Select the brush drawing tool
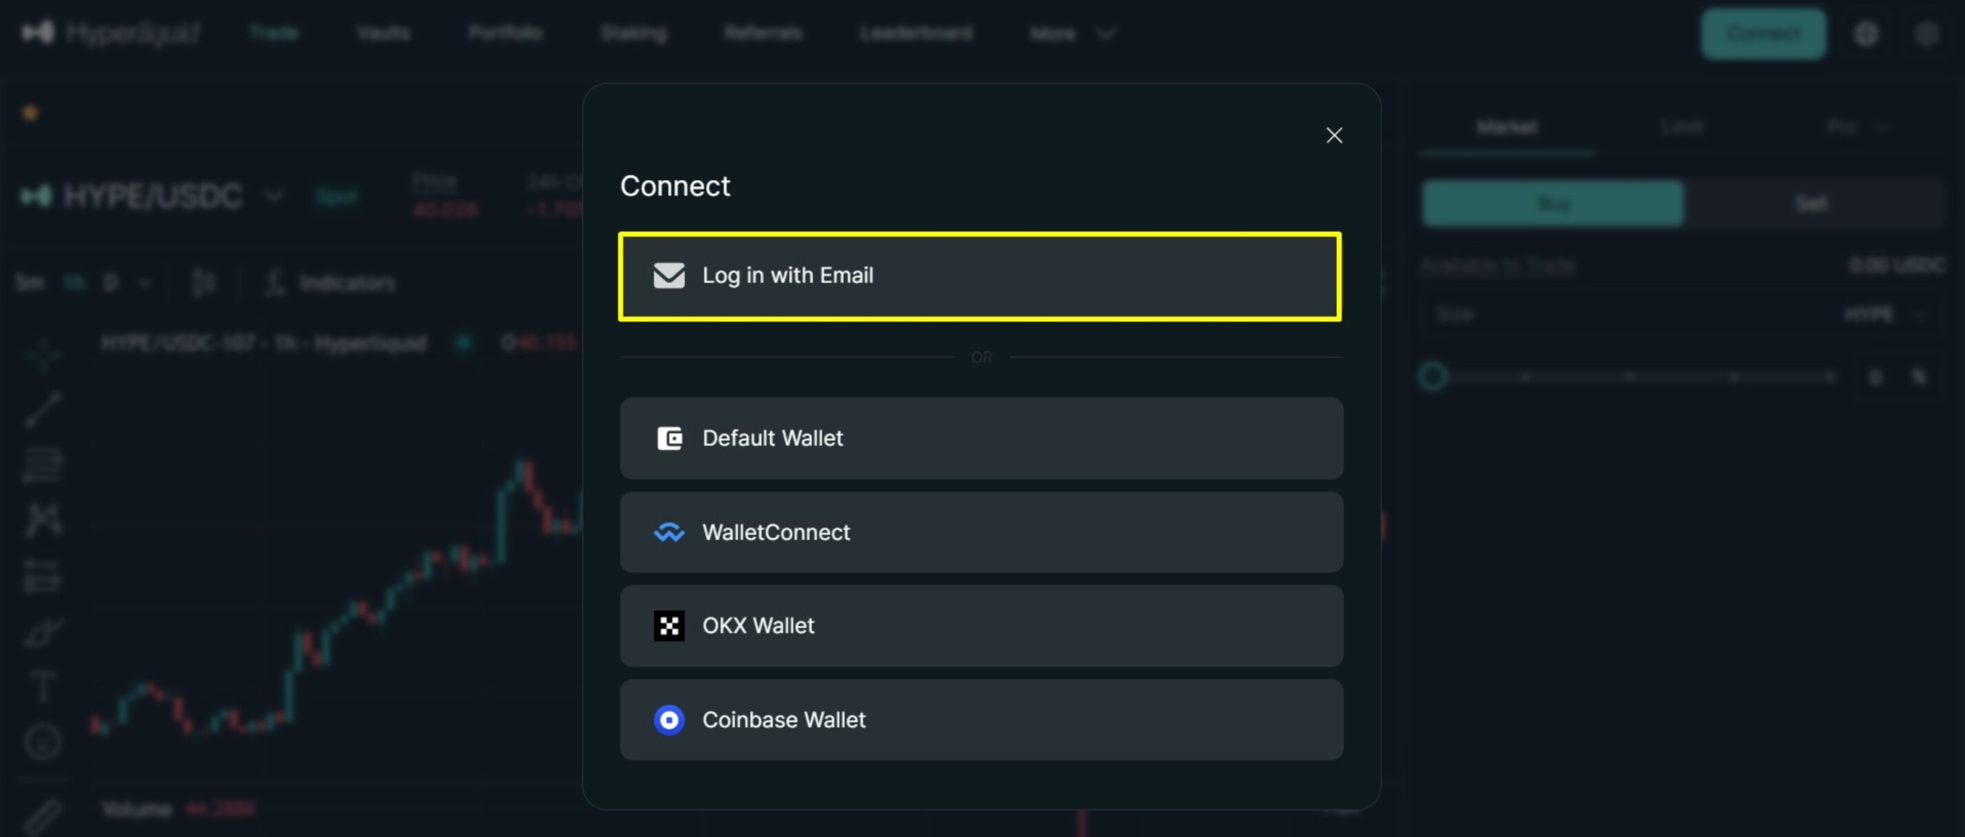Image resolution: width=1965 pixels, height=837 pixels. [x=43, y=631]
